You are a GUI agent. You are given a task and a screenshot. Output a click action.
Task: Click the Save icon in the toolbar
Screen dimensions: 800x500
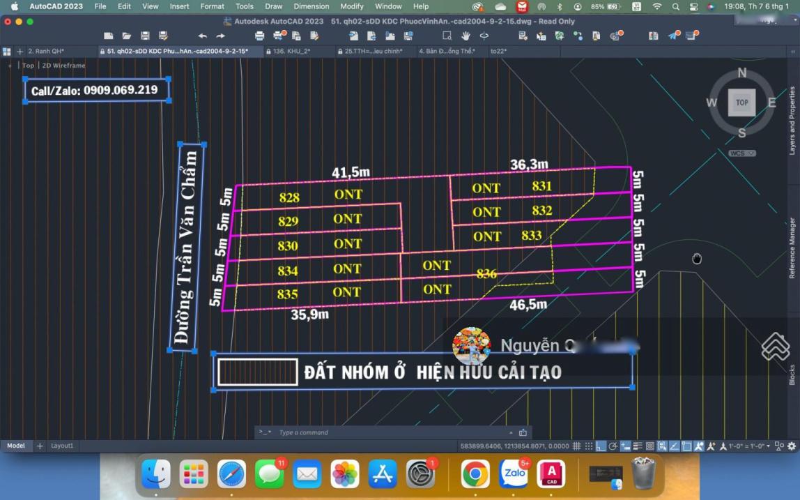tap(145, 36)
